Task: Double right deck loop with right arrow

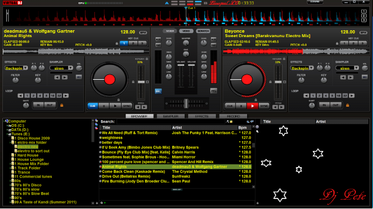Action: pyautogui.click(x=352, y=96)
